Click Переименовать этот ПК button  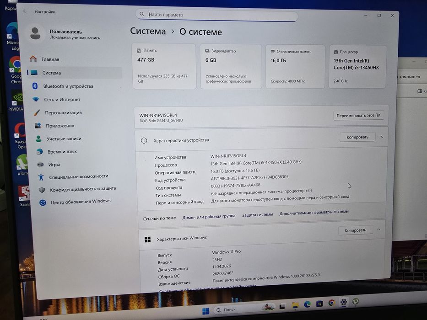tap(358, 115)
